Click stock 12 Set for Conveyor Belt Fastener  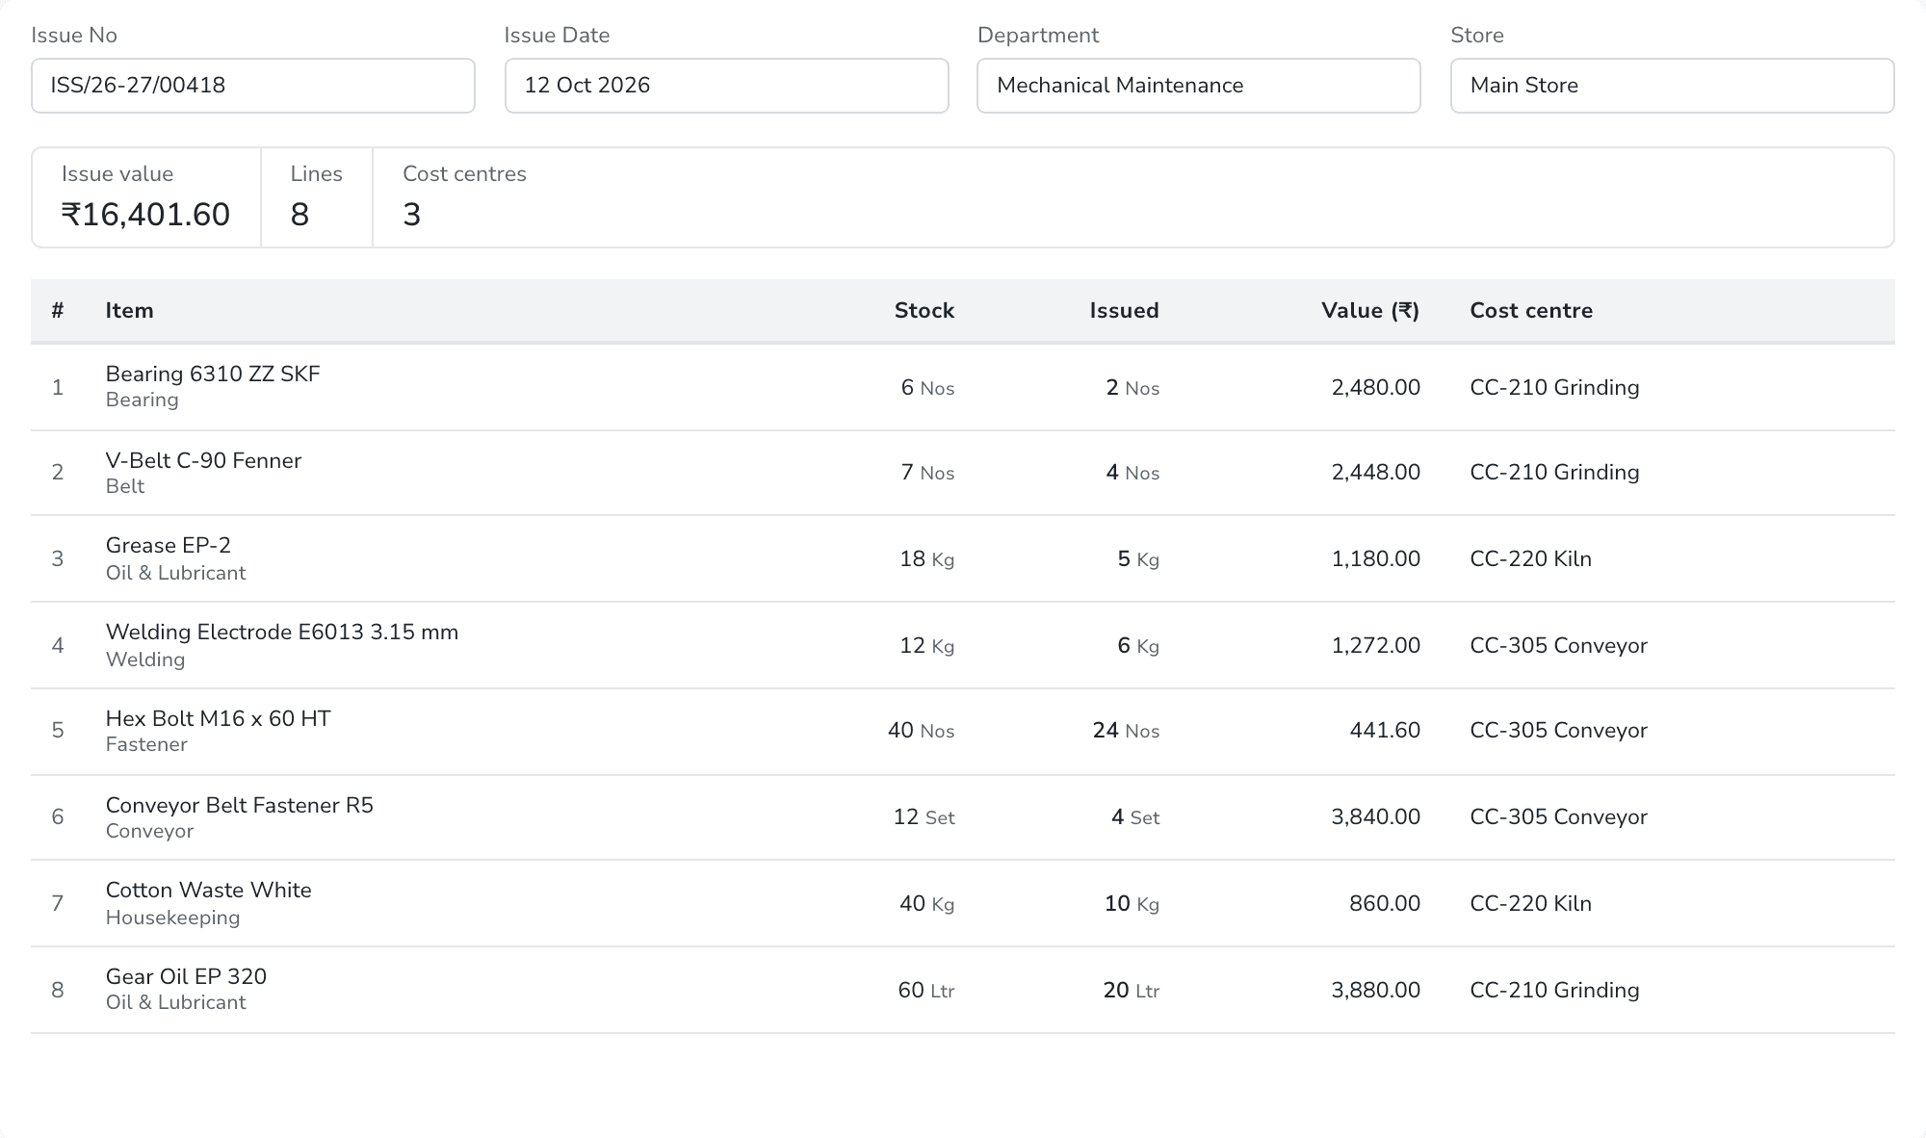924,817
